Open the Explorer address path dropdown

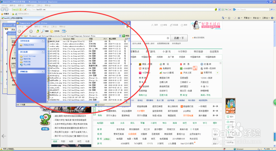[x=120, y=36]
